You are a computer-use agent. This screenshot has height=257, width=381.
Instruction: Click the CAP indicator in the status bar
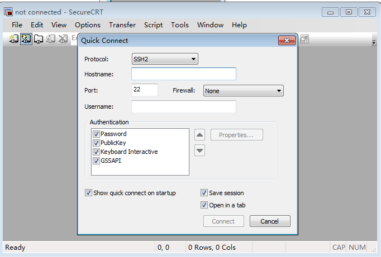coord(339,248)
